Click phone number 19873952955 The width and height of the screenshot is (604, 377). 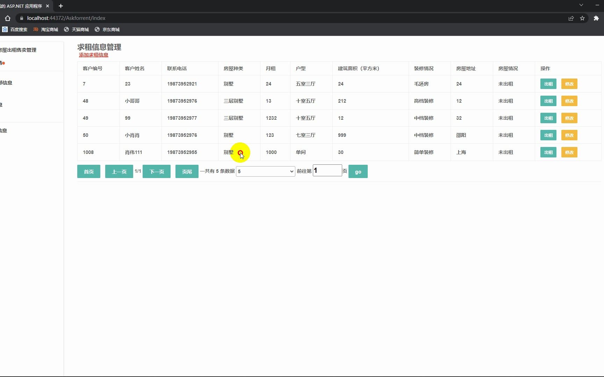click(x=182, y=152)
